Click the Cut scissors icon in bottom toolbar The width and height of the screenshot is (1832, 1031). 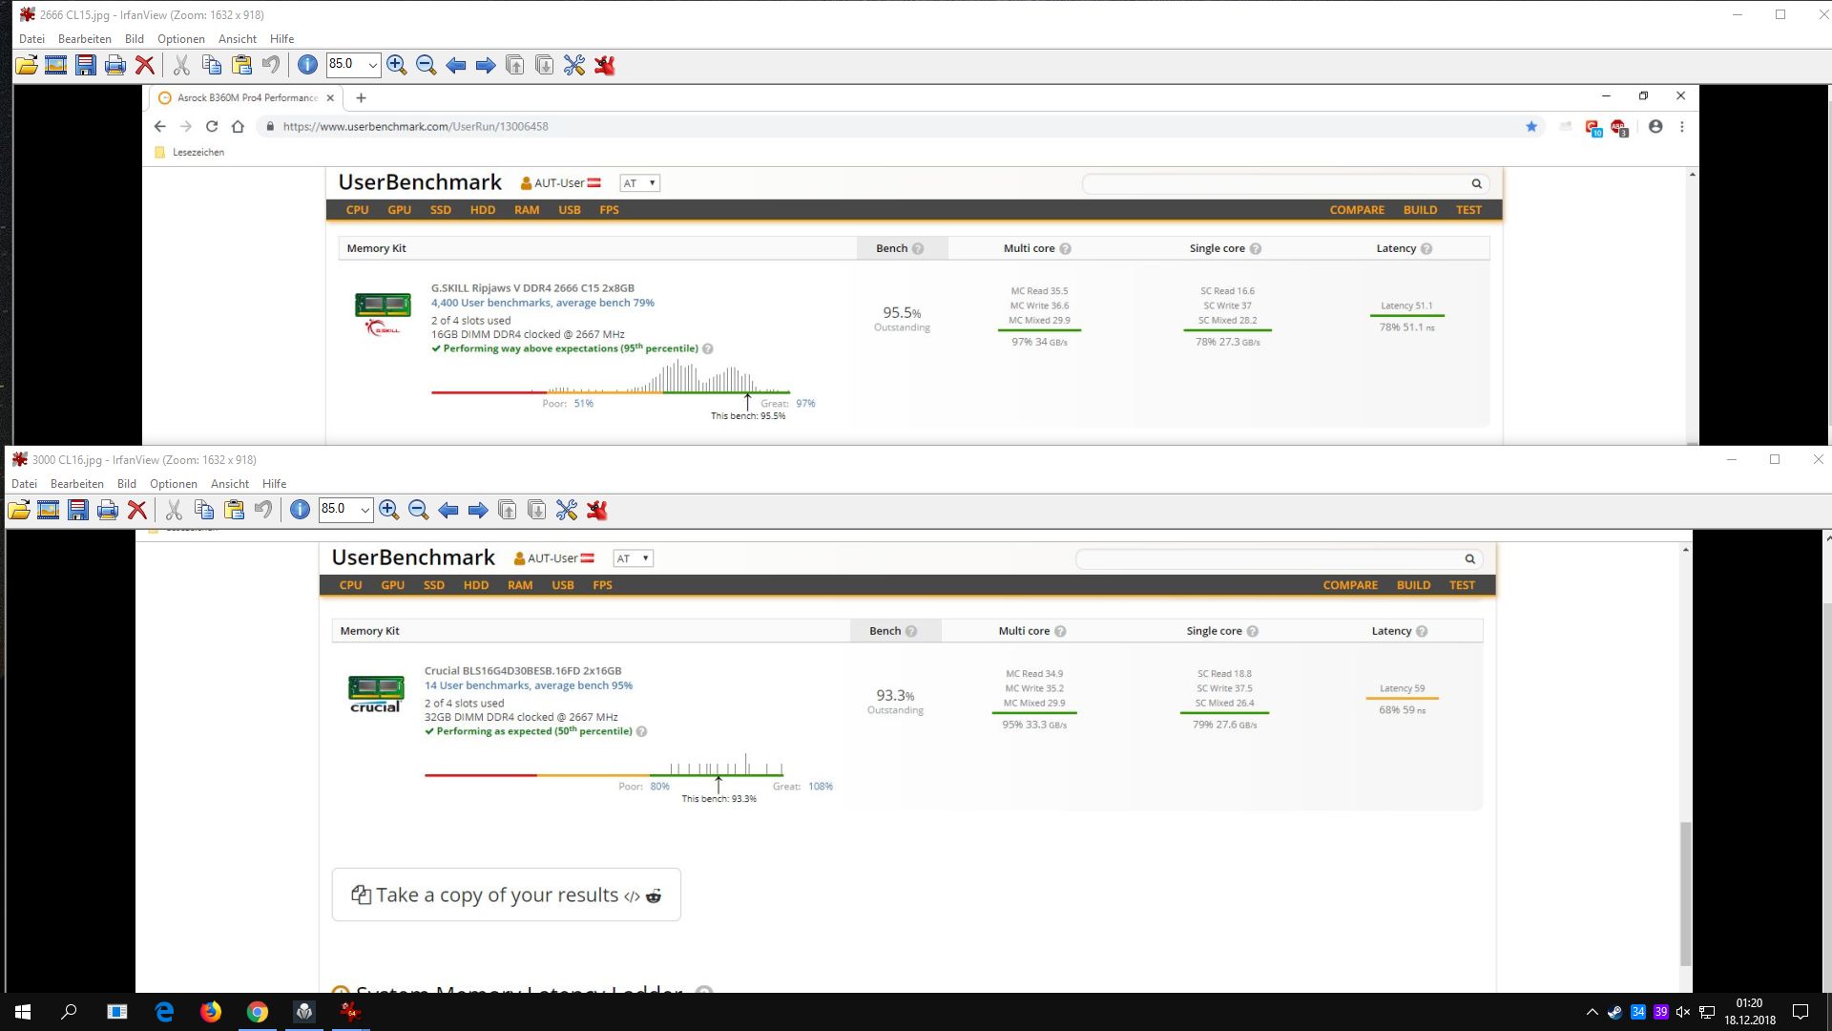(x=174, y=510)
